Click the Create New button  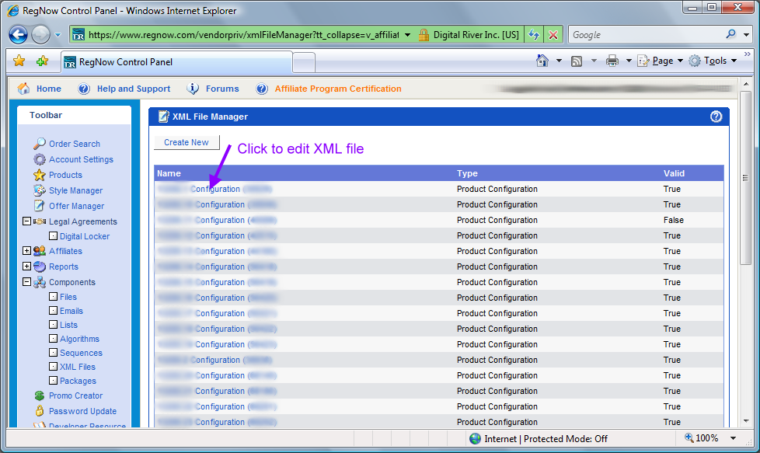click(x=187, y=142)
